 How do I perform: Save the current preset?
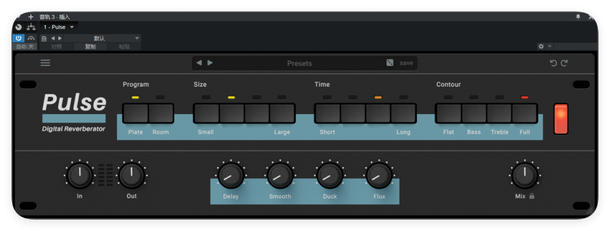click(406, 63)
